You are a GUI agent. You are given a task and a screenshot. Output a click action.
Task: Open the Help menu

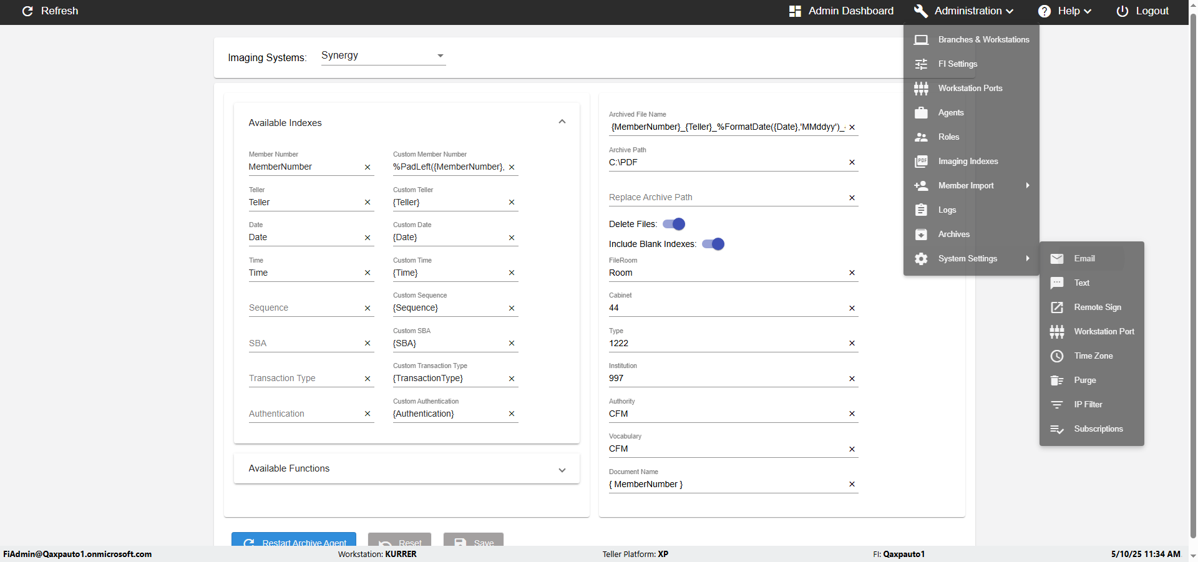(x=1064, y=11)
